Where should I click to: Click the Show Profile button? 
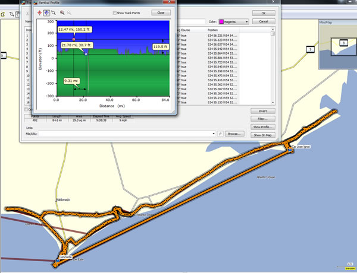[x=263, y=127]
